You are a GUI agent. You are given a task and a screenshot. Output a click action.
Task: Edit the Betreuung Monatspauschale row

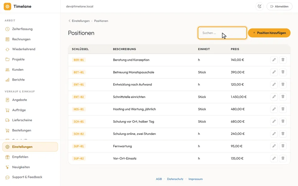274,72
